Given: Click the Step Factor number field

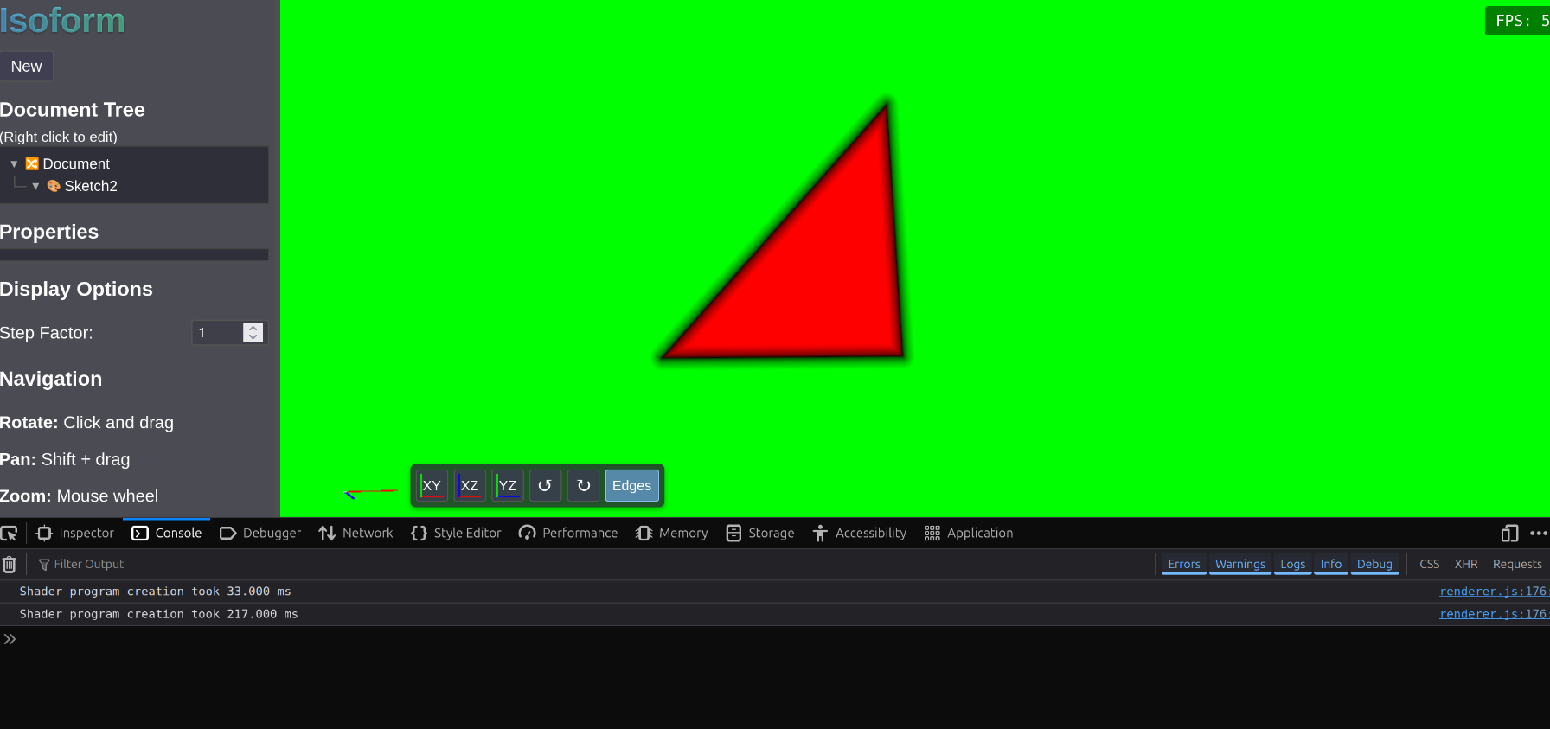Looking at the screenshot, I should 218,333.
